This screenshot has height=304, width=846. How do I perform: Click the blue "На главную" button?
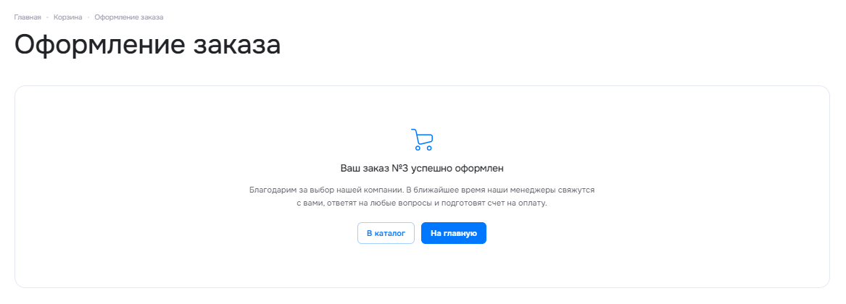(x=454, y=233)
